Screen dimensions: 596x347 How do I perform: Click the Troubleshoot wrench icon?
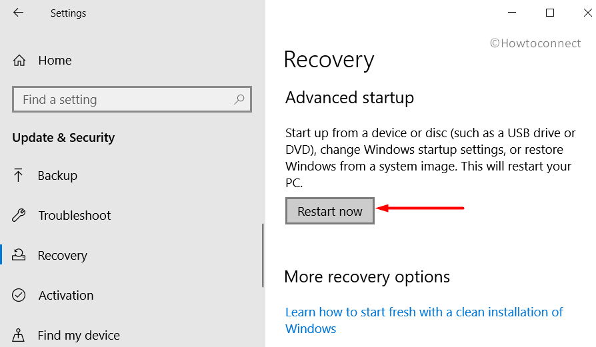(19, 215)
